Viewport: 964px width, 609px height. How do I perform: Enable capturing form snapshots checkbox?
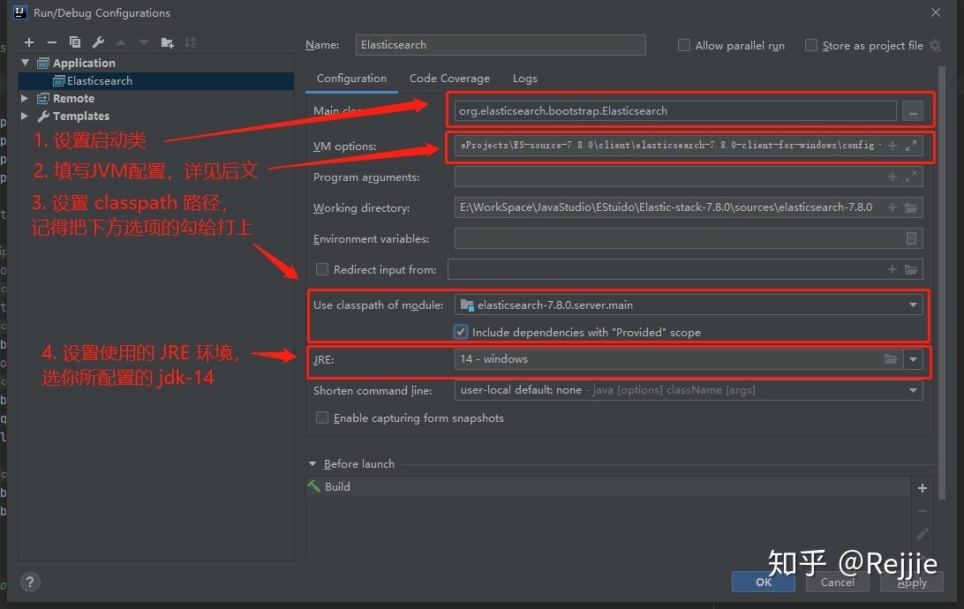click(x=321, y=417)
